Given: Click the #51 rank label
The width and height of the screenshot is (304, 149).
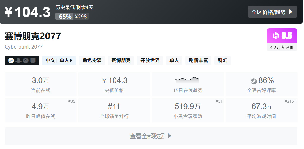Looking at the screenshot, I should [219, 101].
